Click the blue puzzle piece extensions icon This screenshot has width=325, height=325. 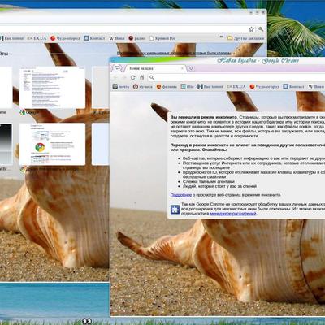tap(175, 210)
